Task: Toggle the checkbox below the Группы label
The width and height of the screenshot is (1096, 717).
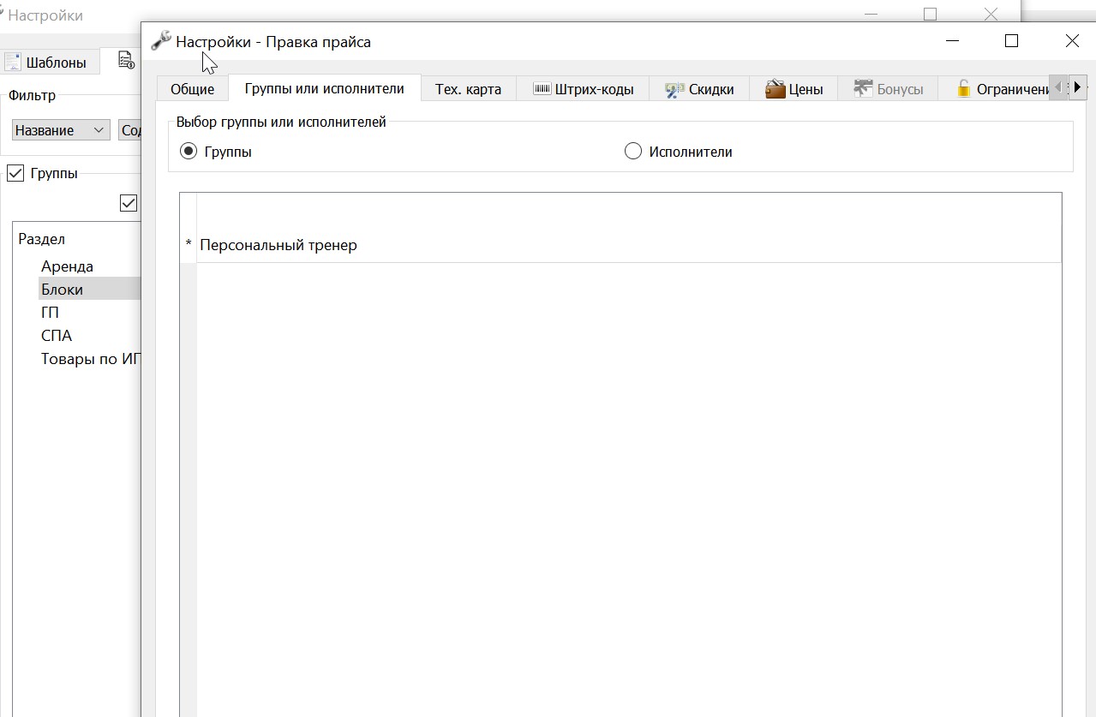Action: 129,203
